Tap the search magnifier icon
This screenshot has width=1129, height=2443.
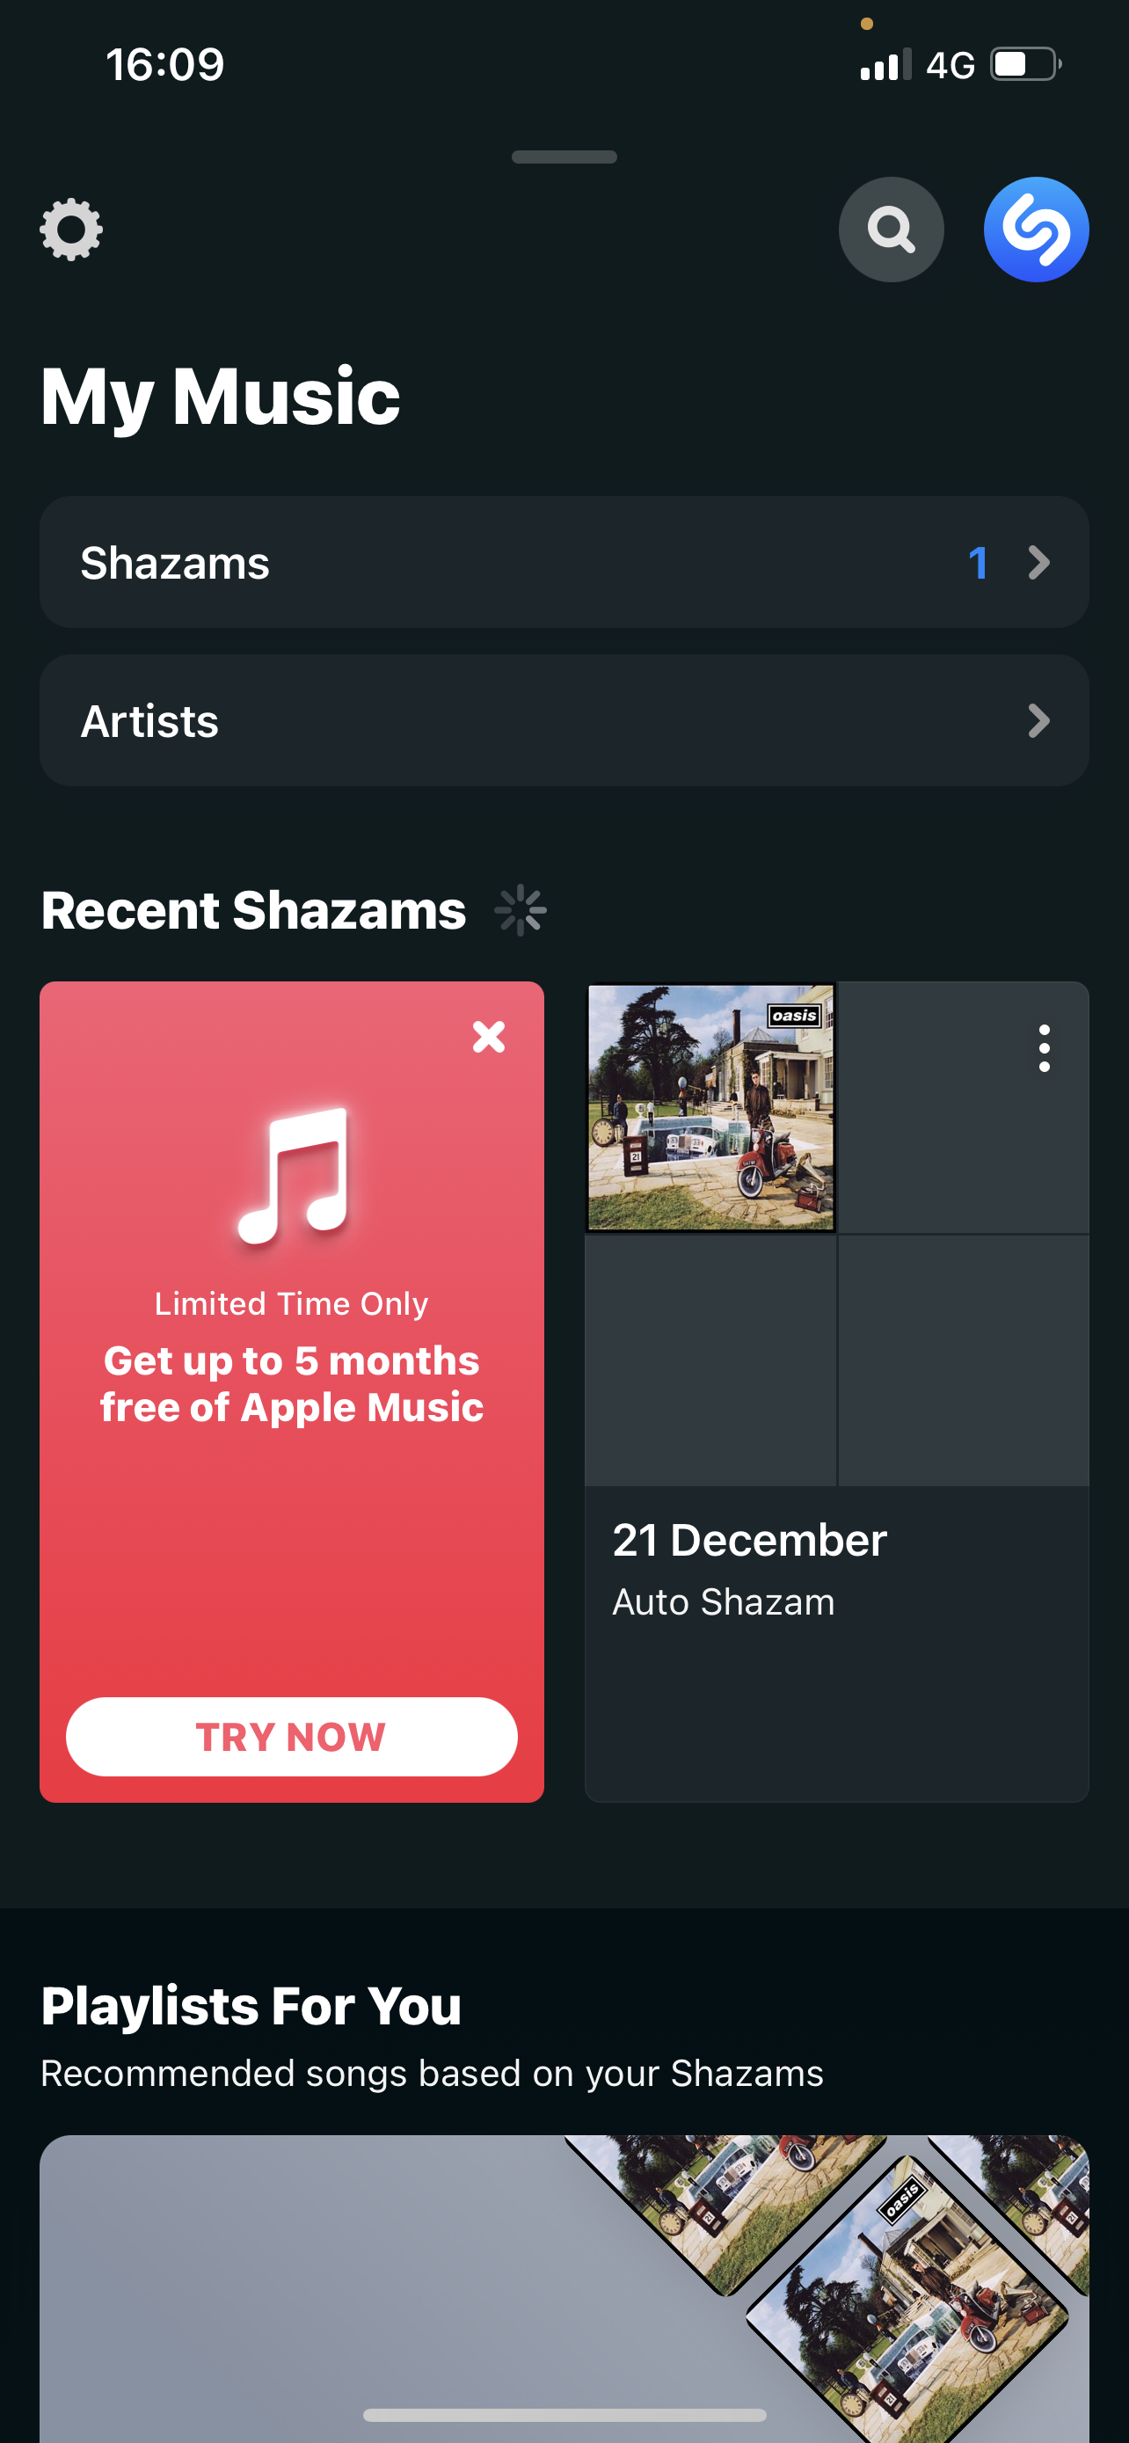890,230
